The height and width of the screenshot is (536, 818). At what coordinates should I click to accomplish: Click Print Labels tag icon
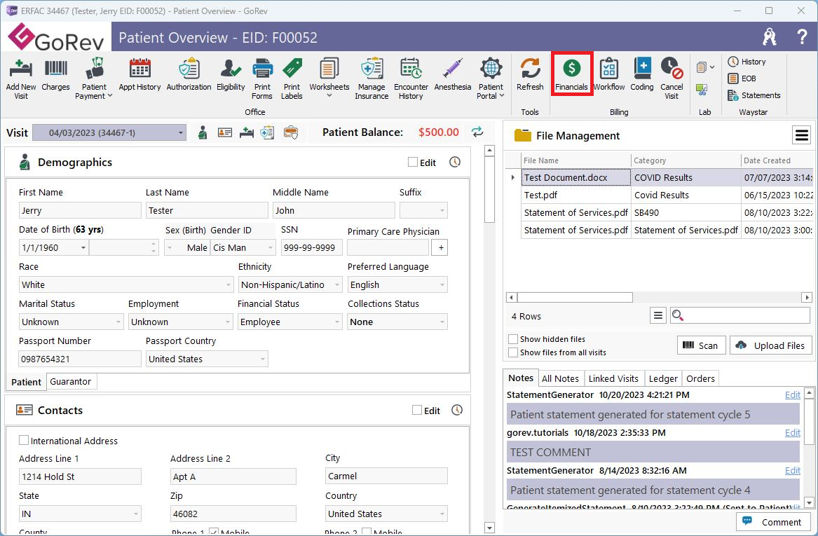click(292, 77)
